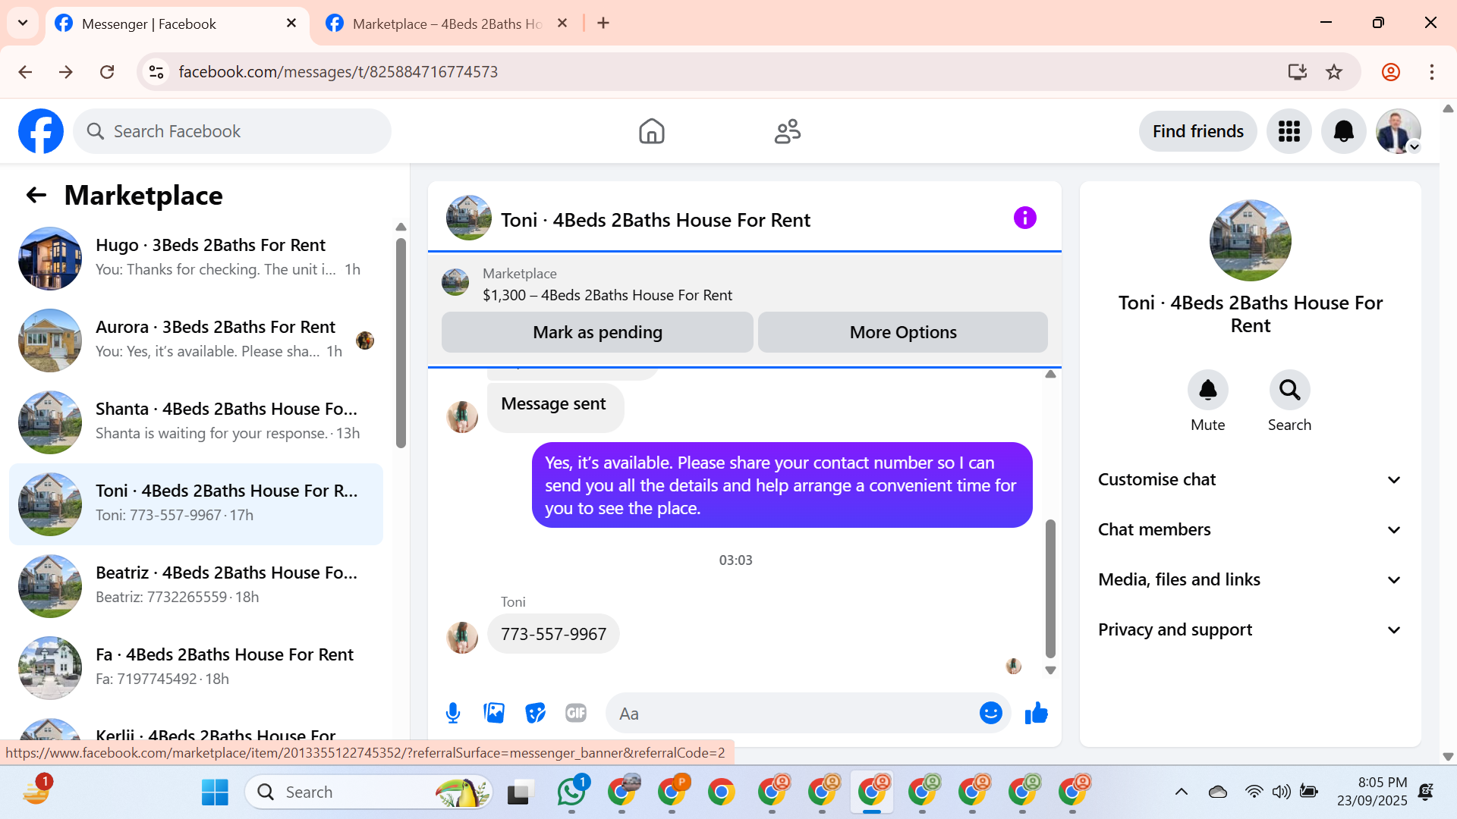Send a voice clip with microphone icon
Viewport: 1457px width, 819px height.
453,713
